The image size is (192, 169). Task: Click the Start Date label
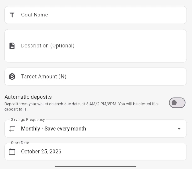pyautogui.click(x=20, y=143)
